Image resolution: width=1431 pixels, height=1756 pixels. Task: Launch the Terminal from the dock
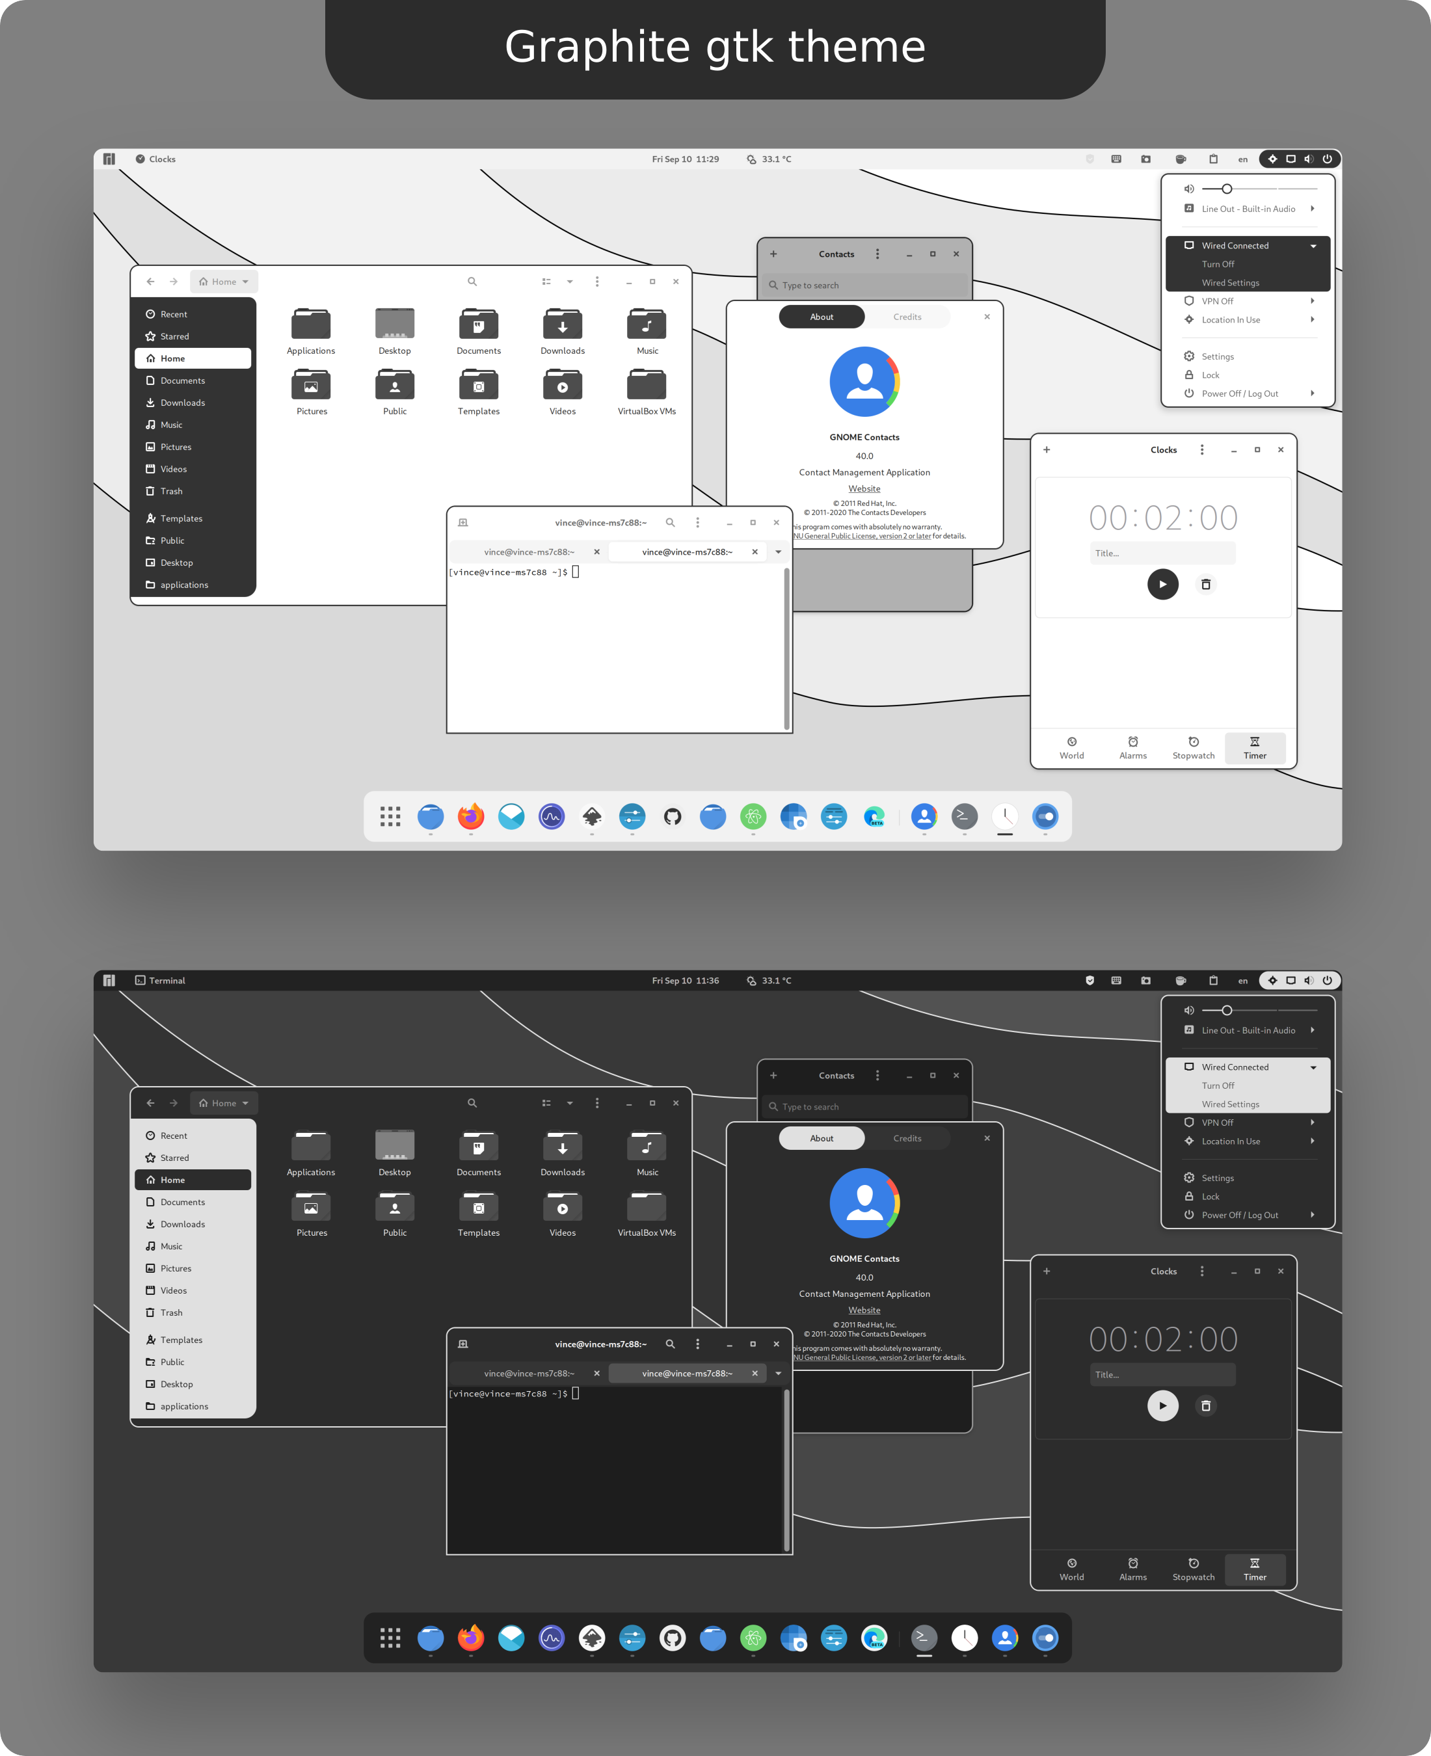(965, 817)
